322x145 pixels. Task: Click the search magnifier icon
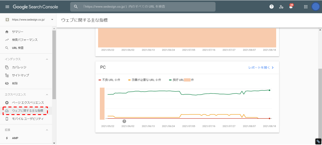pyautogui.click(x=76, y=7)
